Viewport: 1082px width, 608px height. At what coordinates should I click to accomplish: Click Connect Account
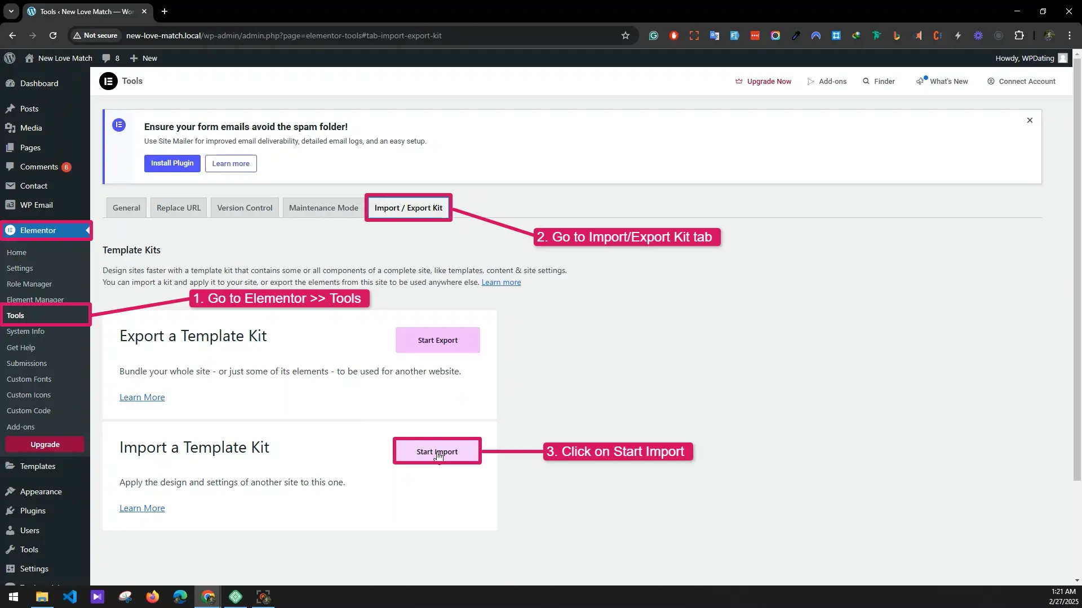point(1021,81)
